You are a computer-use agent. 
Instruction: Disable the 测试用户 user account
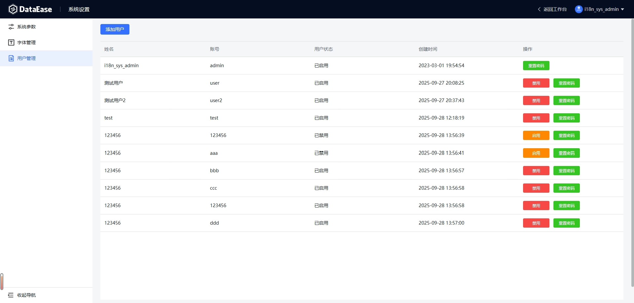pyautogui.click(x=536, y=83)
